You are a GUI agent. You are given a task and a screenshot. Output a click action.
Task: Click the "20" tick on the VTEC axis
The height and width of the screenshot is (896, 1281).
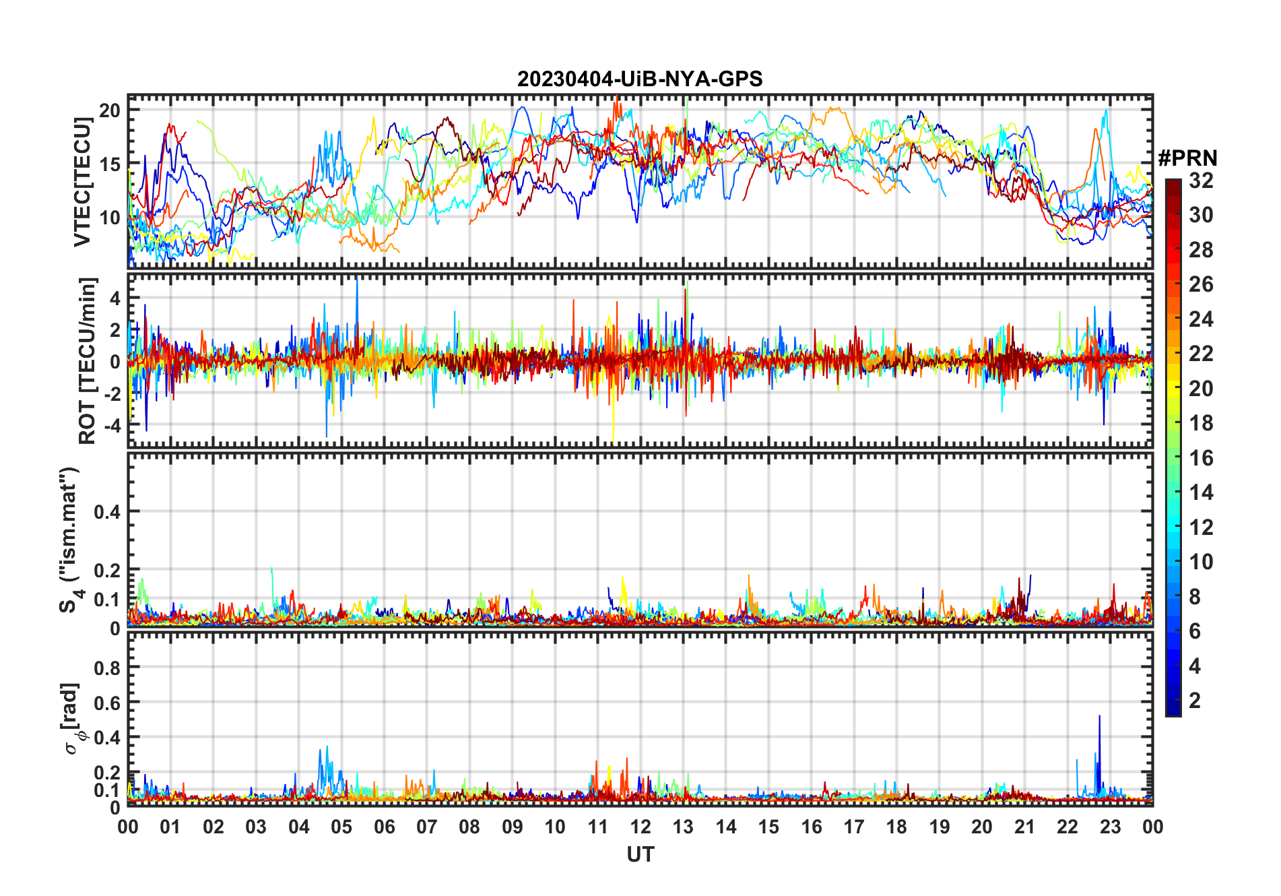click(110, 110)
